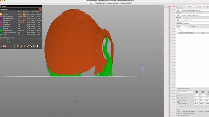This screenshot has width=209, height=117.
Task: Click the Position X input field
Action: (197, 95)
